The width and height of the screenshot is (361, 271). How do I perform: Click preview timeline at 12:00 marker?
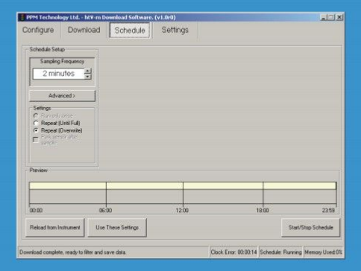pos(183,193)
